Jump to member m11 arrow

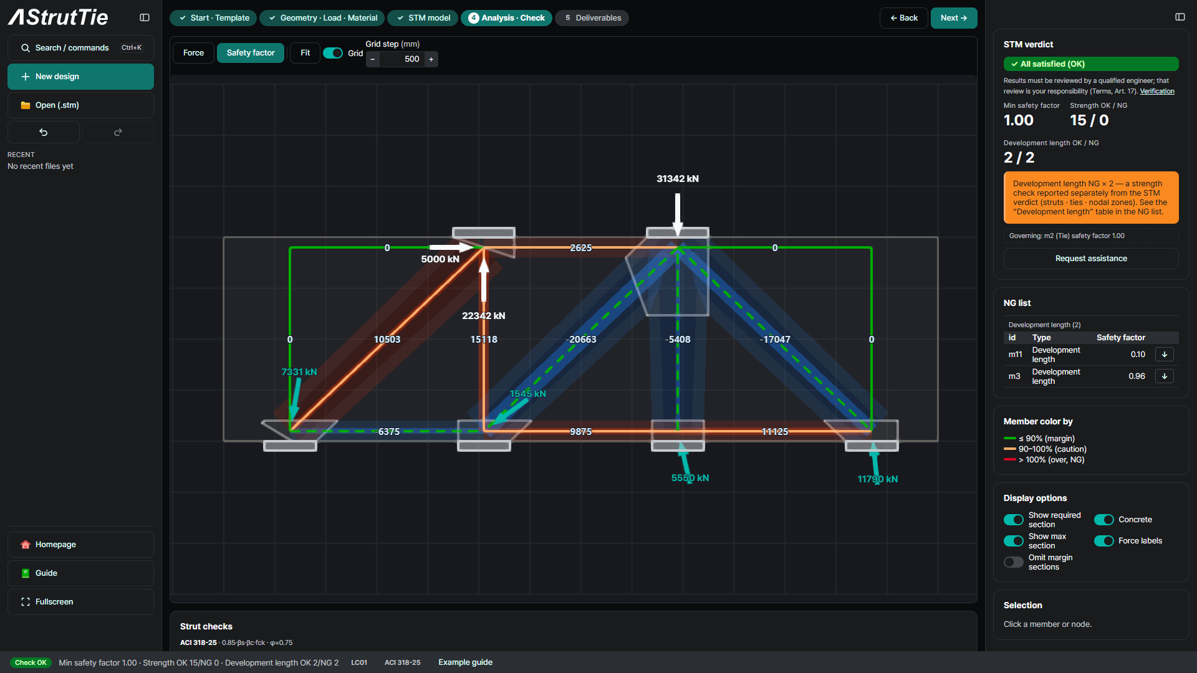(1165, 355)
